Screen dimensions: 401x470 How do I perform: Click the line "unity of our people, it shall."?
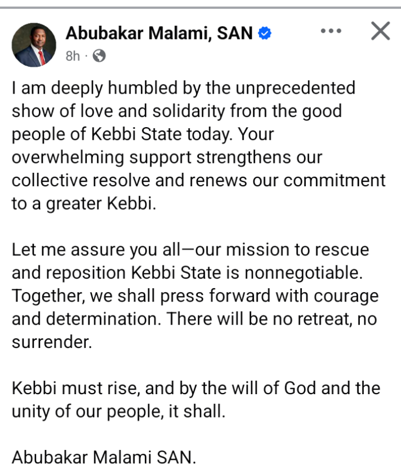pyautogui.click(x=119, y=411)
